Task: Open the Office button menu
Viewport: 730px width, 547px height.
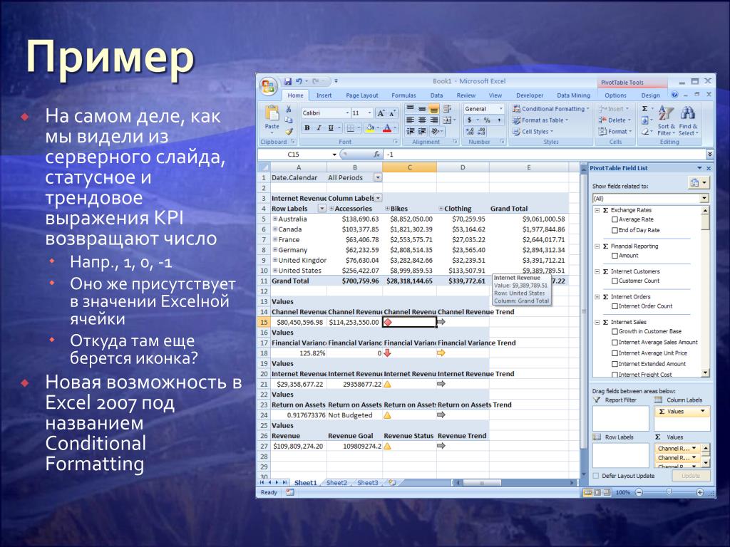Action: pyautogui.click(x=269, y=86)
